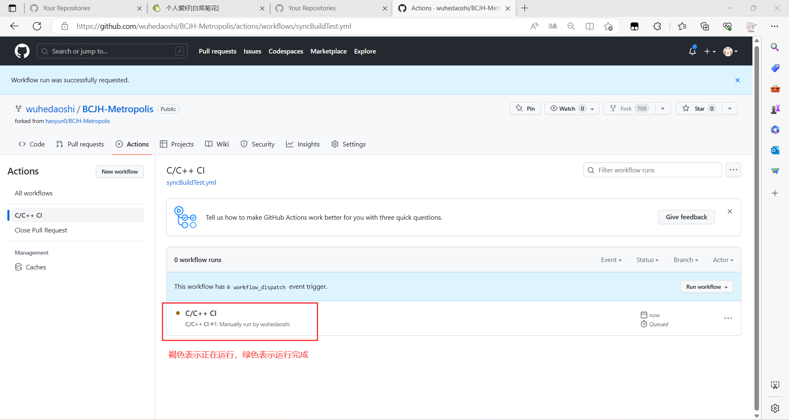Open haoyun0/BCJH-Metropolis upstream link
The width and height of the screenshot is (789, 420).
point(78,121)
